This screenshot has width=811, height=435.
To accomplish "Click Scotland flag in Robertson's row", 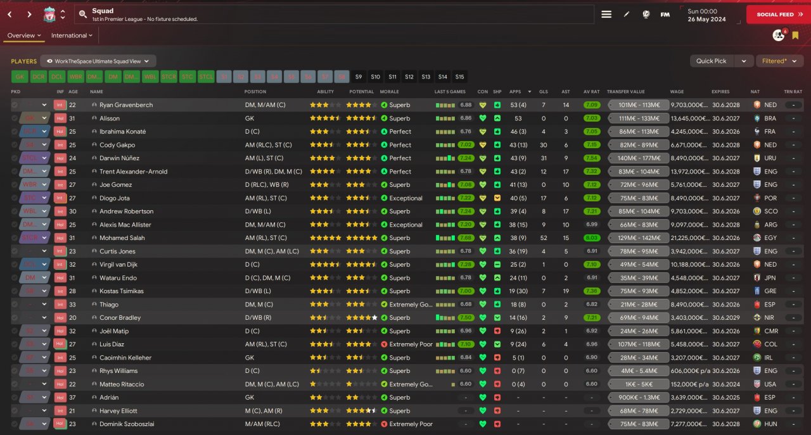I will pyautogui.click(x=757, y=211).
